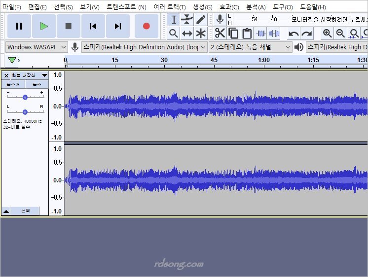Click the red Record button
Viewport: 368px width, 277px height.
click(x=146, y=26)
